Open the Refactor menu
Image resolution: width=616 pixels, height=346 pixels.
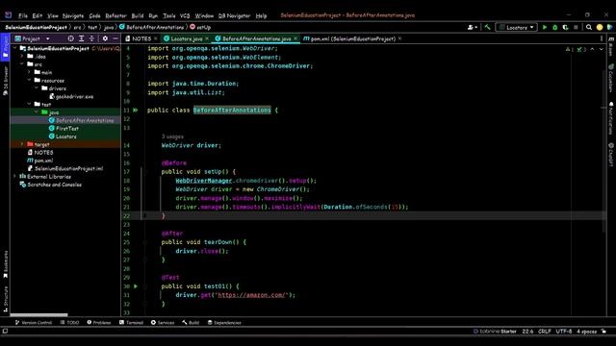[x=115, y=15]
